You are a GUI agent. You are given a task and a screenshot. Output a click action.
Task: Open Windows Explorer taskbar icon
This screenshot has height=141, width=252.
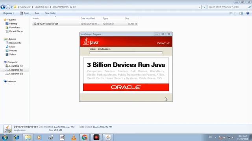pos(28,137)
